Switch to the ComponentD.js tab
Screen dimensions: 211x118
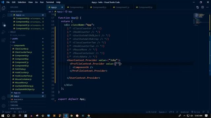coord(145,7)
